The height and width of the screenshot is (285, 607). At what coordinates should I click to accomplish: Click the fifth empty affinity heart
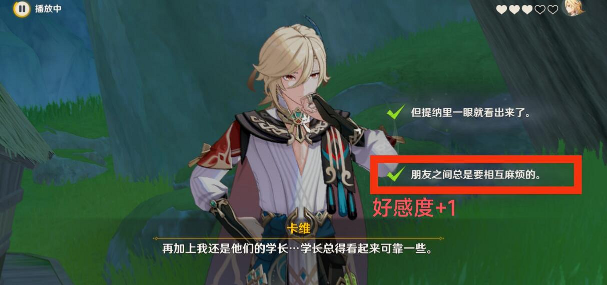click(553, 9)
